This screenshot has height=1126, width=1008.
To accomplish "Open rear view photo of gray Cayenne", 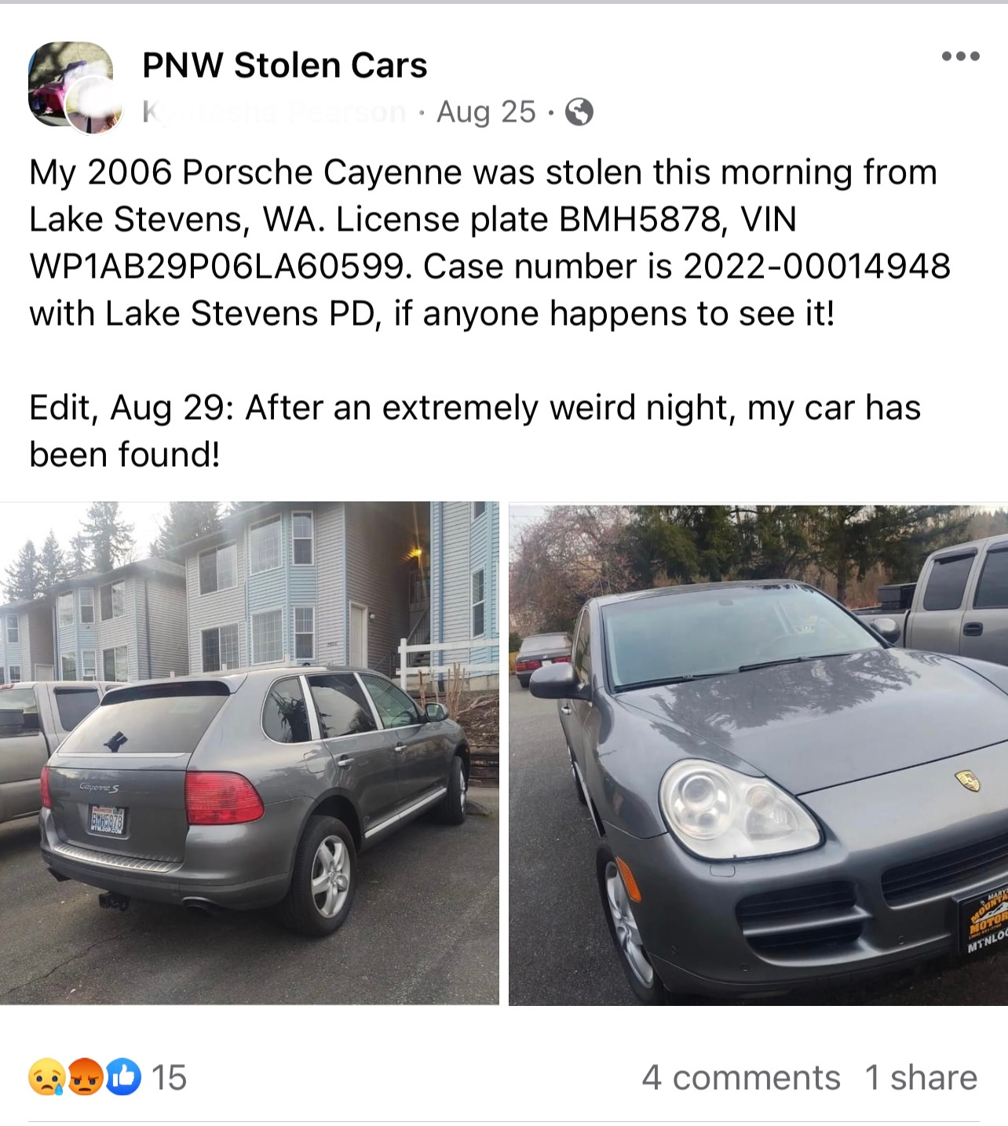I will 249,753.
